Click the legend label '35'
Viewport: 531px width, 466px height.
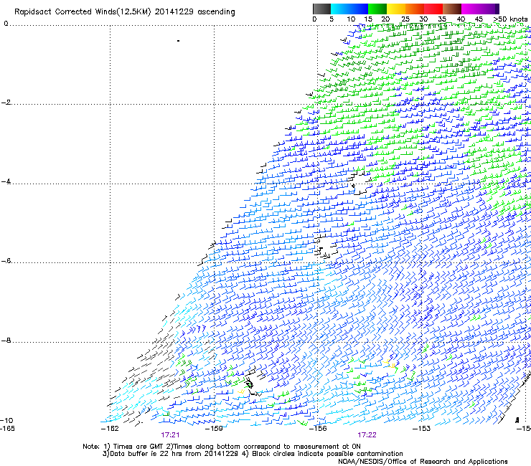pyautogui.click(x=442, y=19)
